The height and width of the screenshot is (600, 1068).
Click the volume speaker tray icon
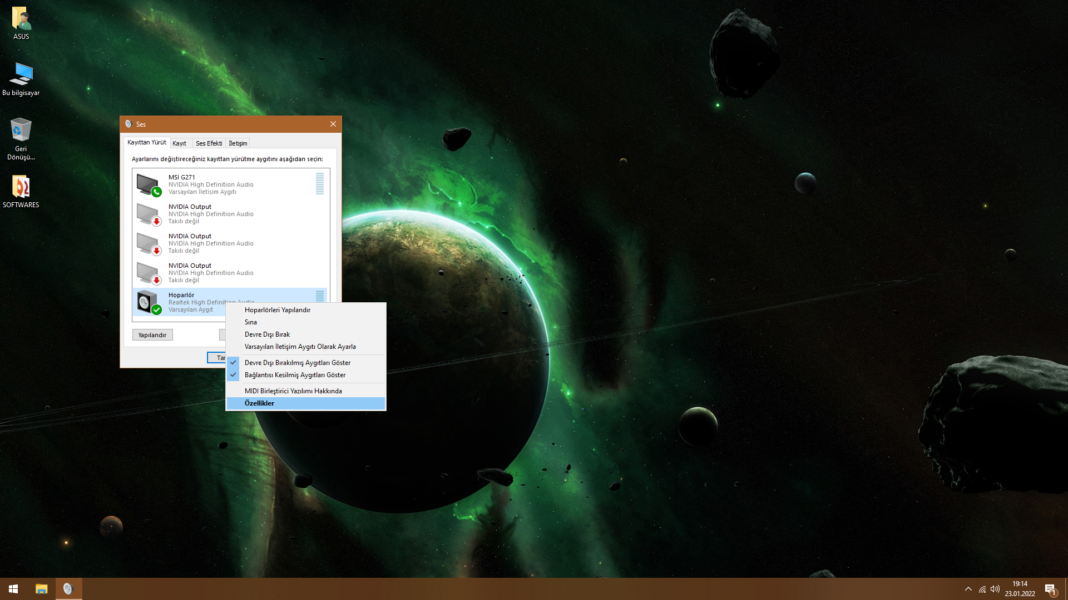[995, 589]
